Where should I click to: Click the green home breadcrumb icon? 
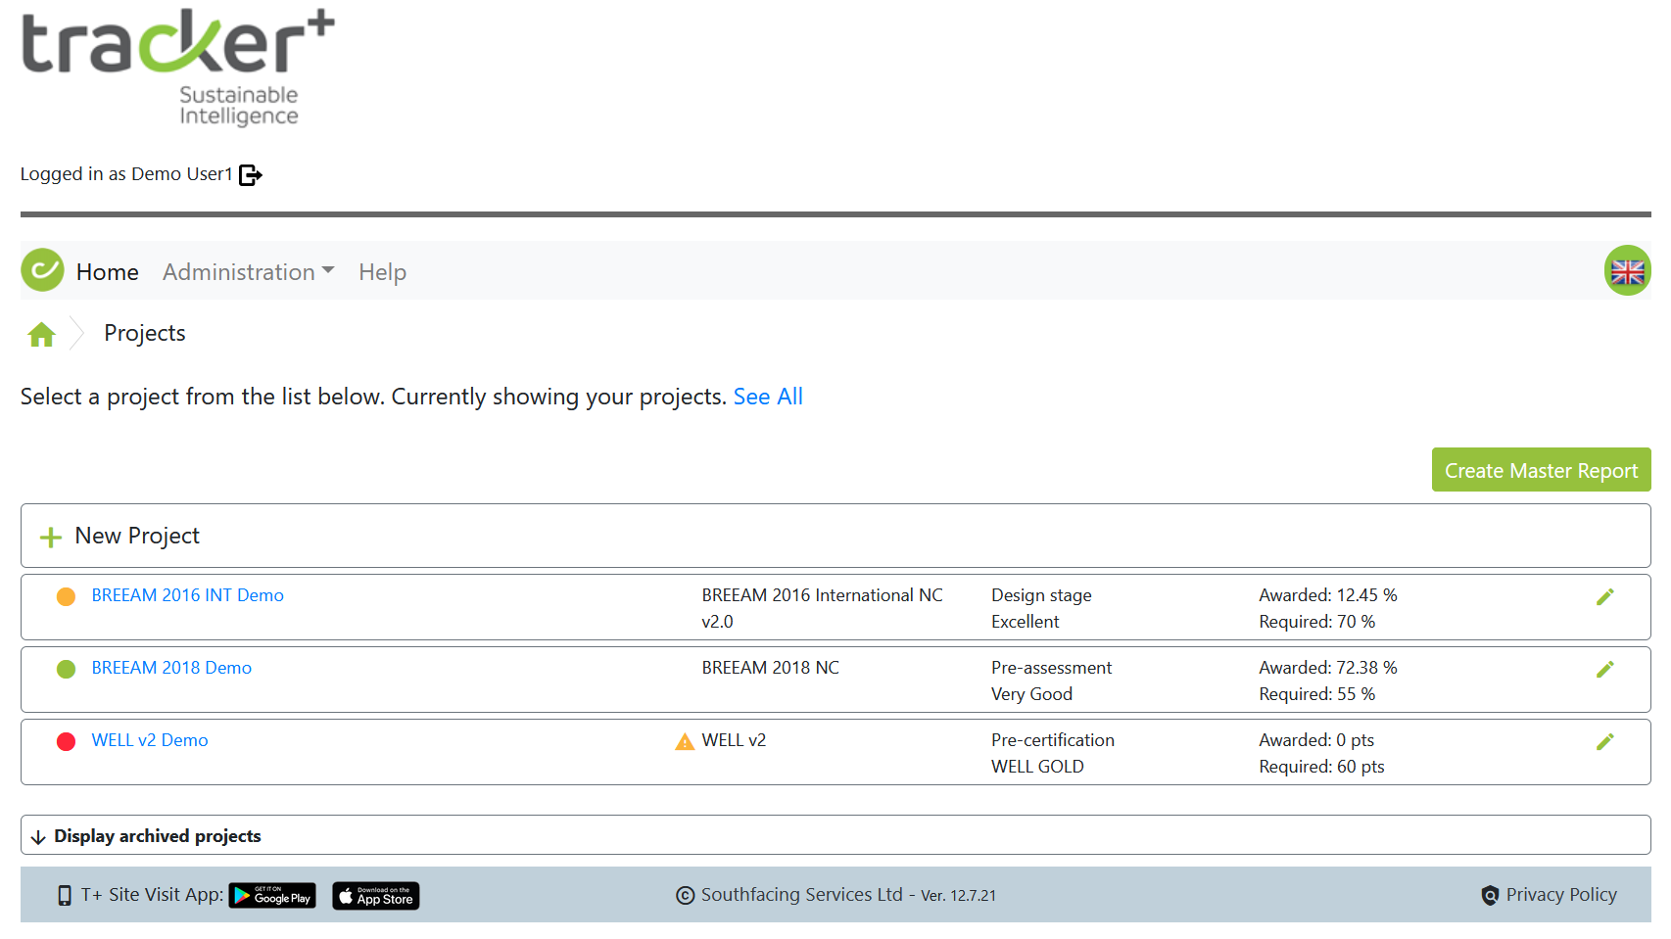[41, 335]
